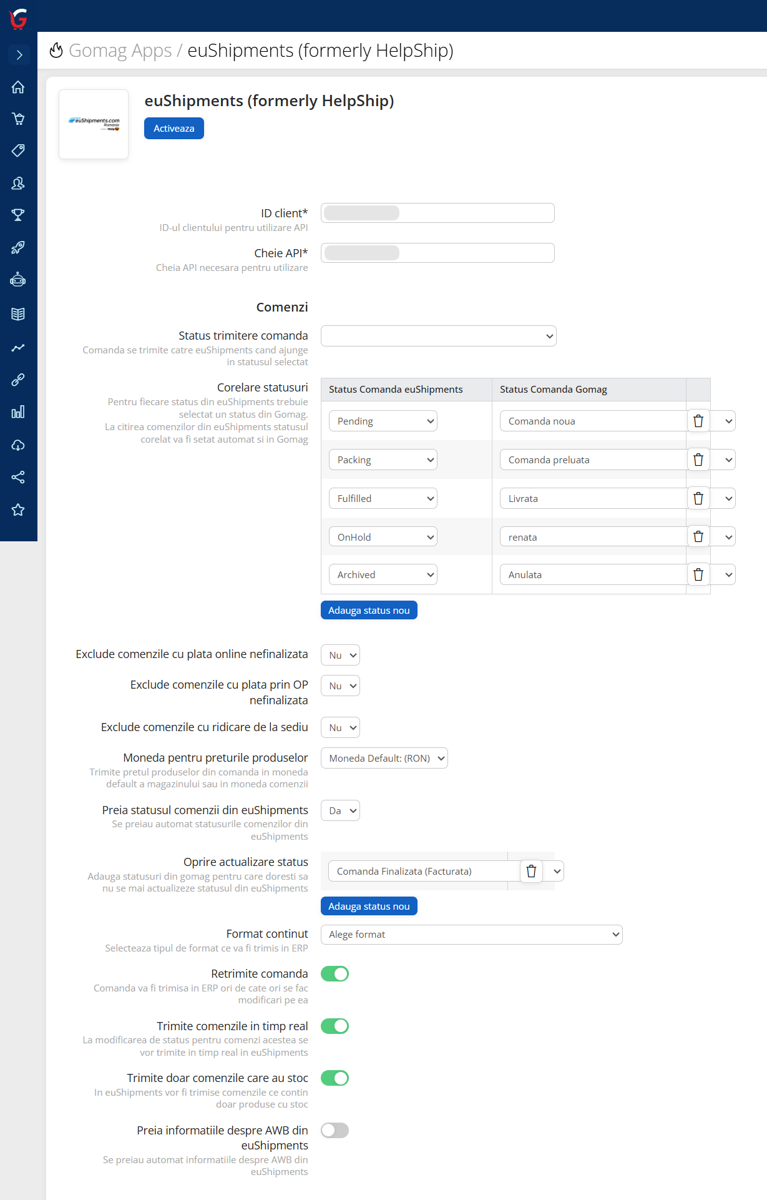Delete the Packing status row
The width and height of the screenshot is (767, 1200).
point(698,460)
